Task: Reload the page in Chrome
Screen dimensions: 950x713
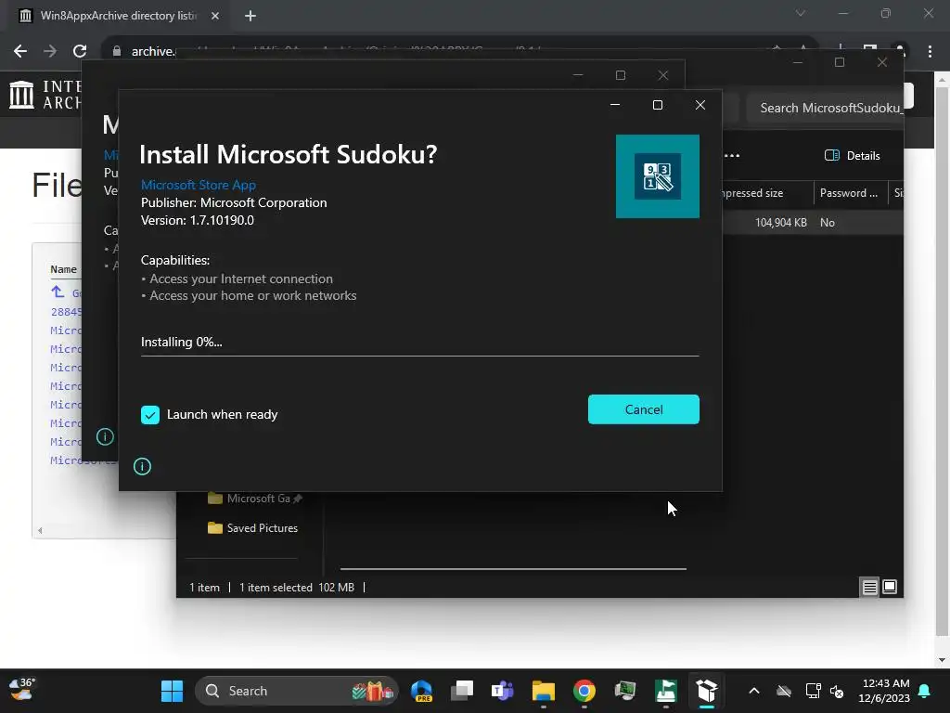Action: pyautogui.click(x=80, y=51)
